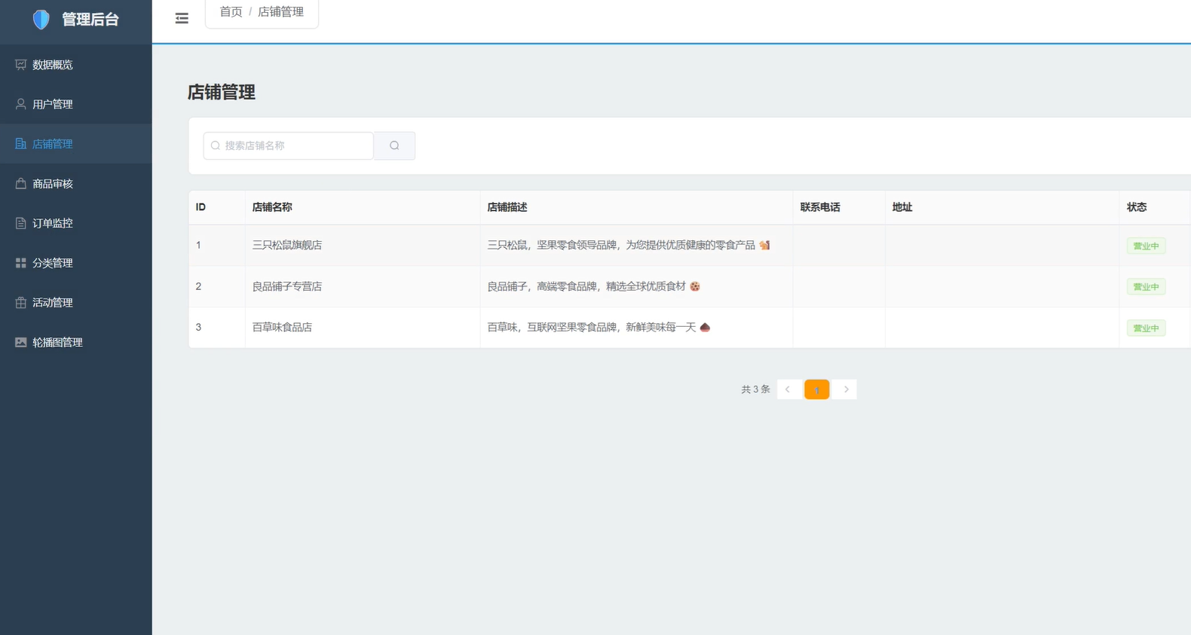
Task: Click ID column header
Action: (x=201, y=207)
